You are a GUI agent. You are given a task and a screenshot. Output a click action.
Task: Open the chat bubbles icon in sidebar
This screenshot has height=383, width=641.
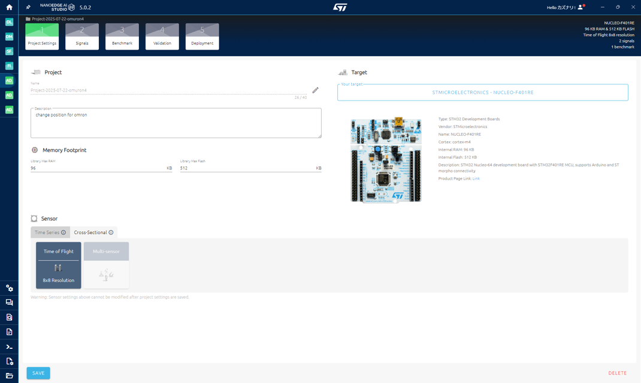pyautogui.click(x=9, y=303)
